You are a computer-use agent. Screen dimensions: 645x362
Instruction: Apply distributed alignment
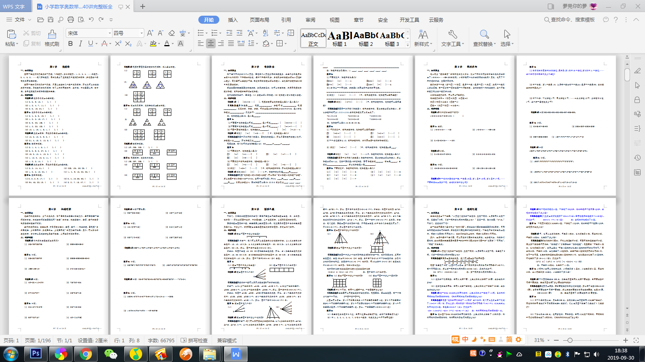tap(241, 43)
